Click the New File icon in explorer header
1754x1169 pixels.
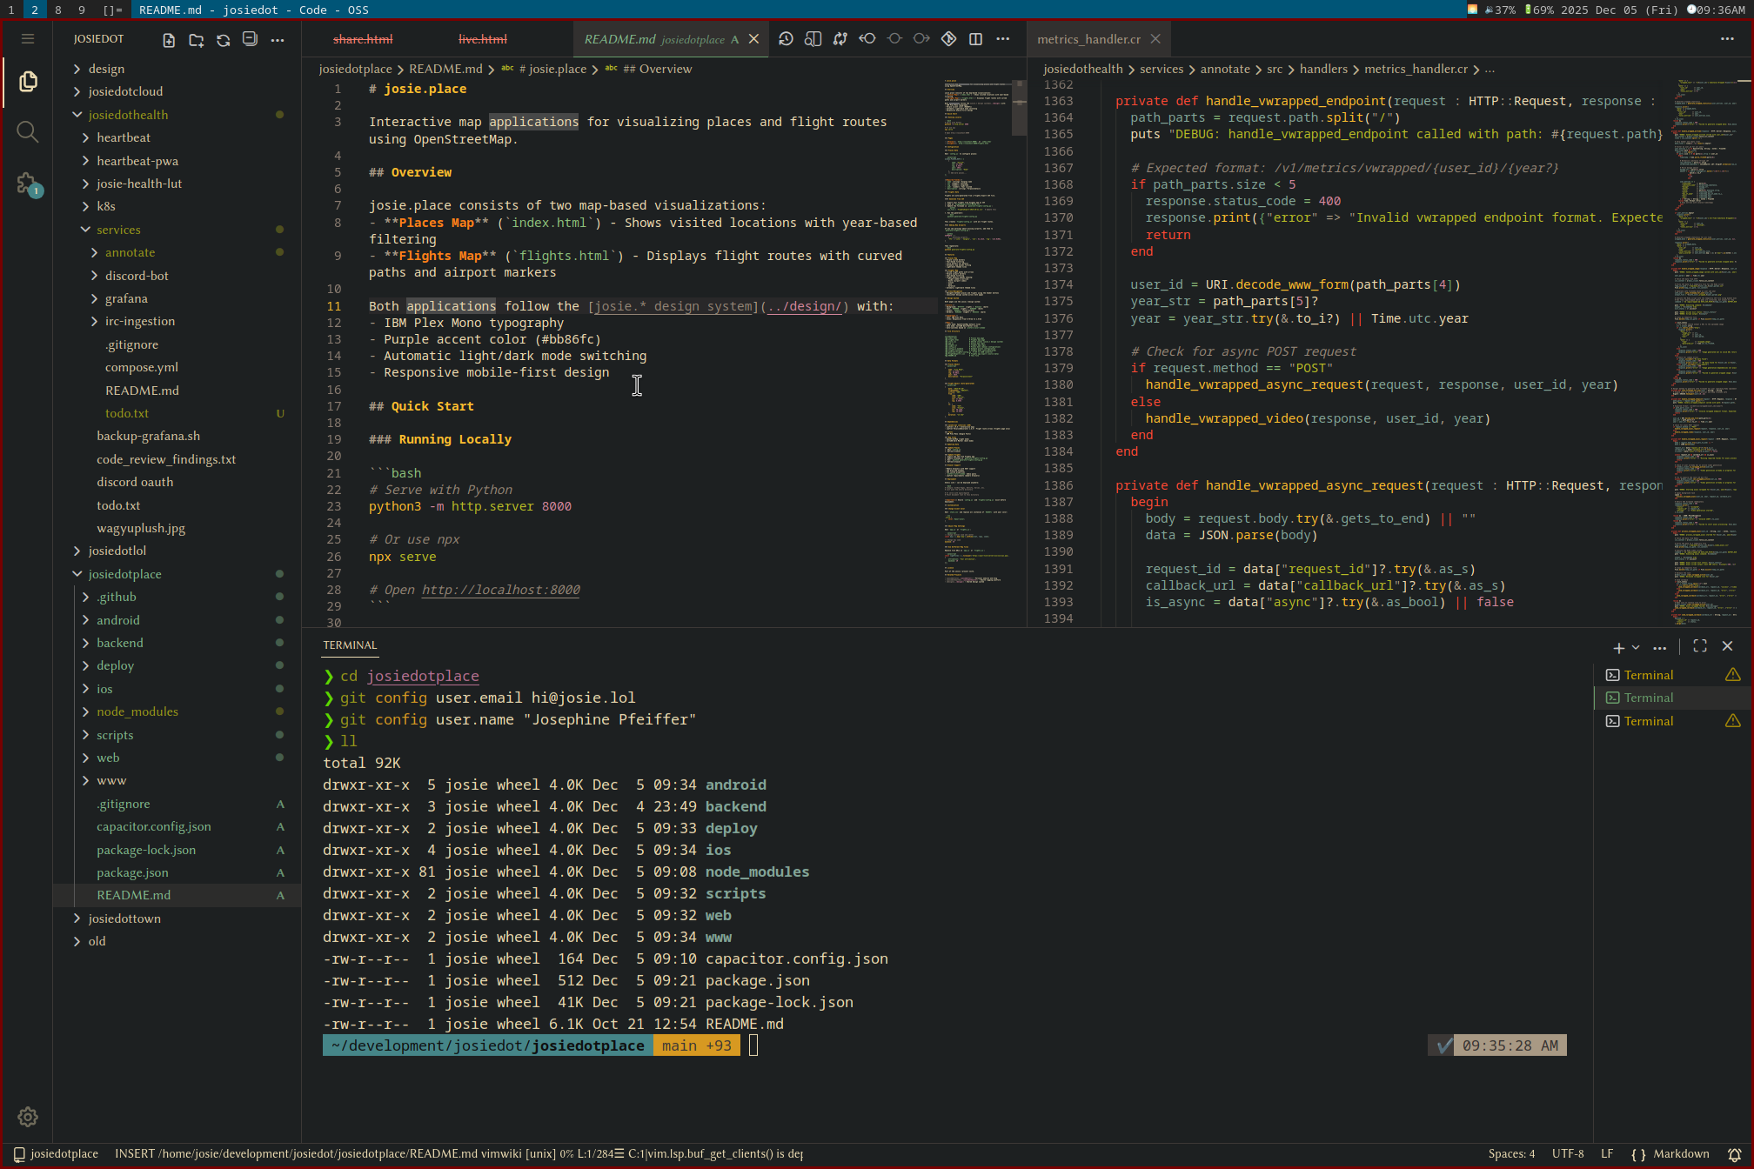169,40
